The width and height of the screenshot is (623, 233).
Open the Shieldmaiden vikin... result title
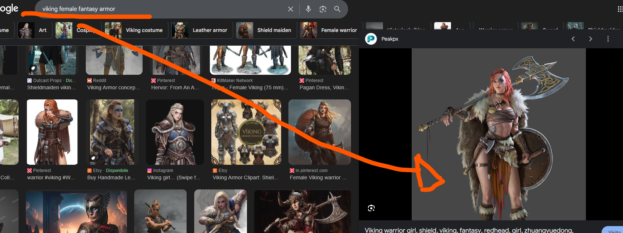coord(52,87)
